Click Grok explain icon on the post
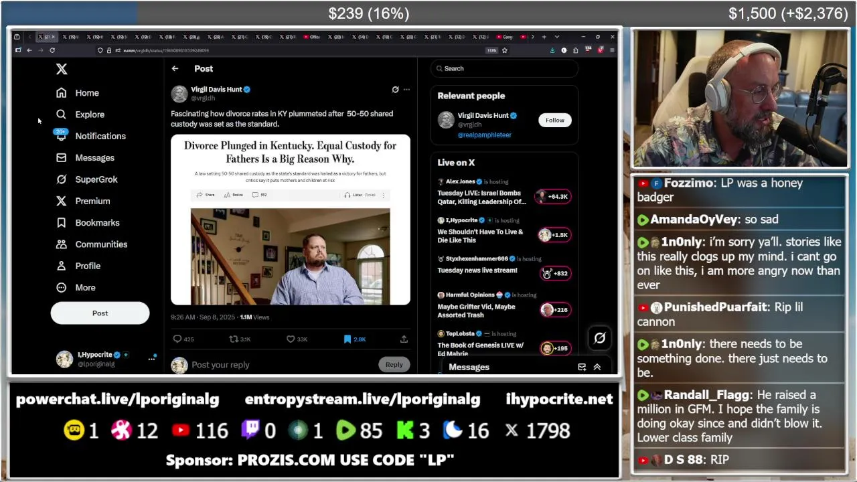857x482 pixels. coord(395,89)
